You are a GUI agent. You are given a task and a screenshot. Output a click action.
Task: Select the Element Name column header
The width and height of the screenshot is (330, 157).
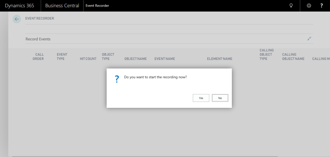[x=220, y=59]
